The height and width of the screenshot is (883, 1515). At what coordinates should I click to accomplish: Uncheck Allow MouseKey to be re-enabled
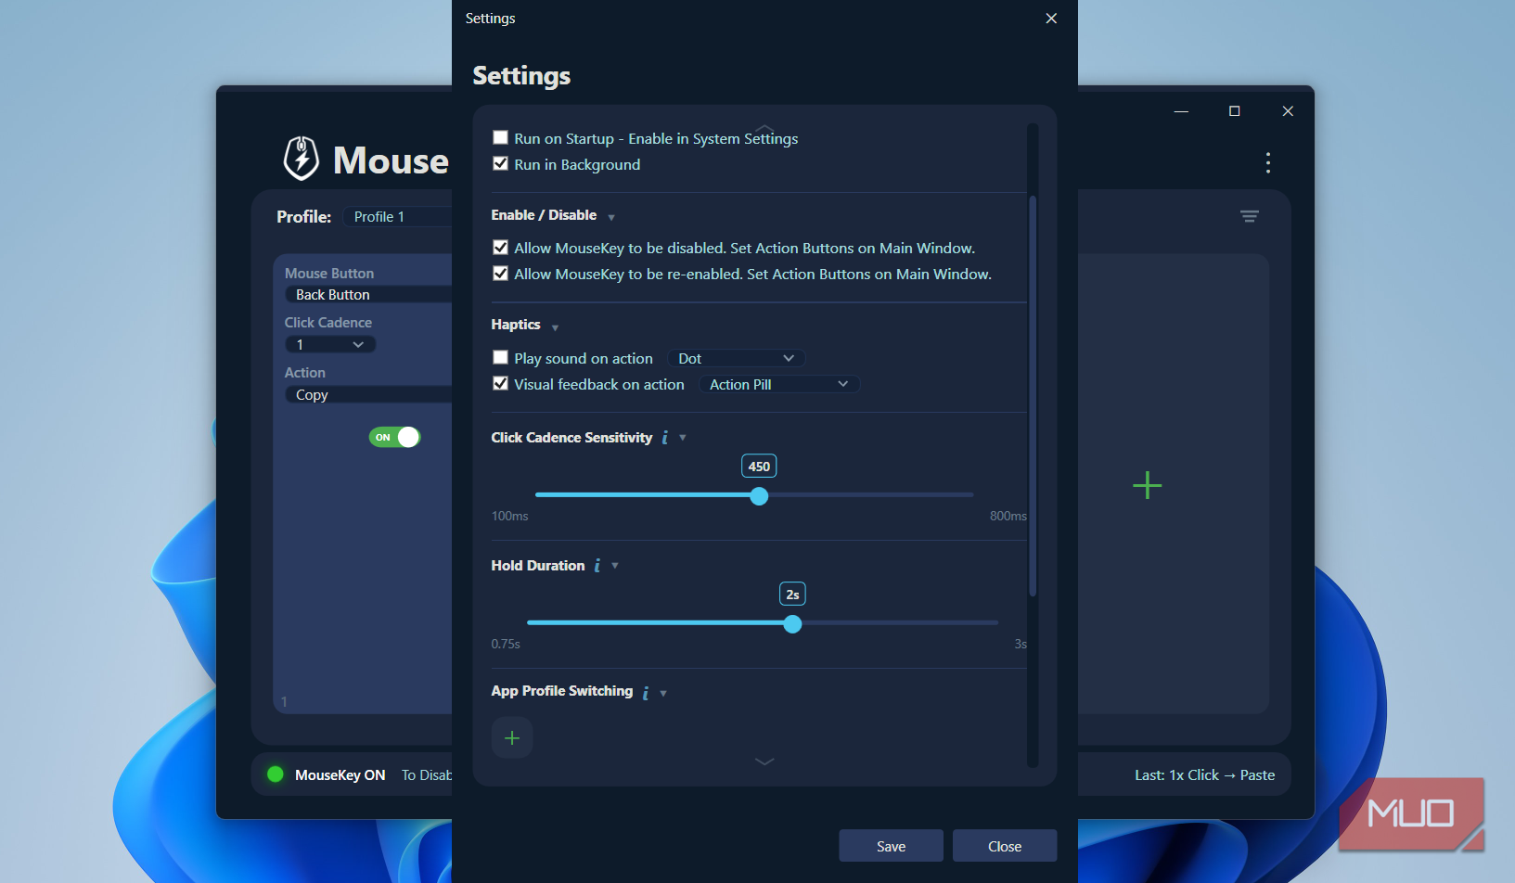tap(500, 273)
